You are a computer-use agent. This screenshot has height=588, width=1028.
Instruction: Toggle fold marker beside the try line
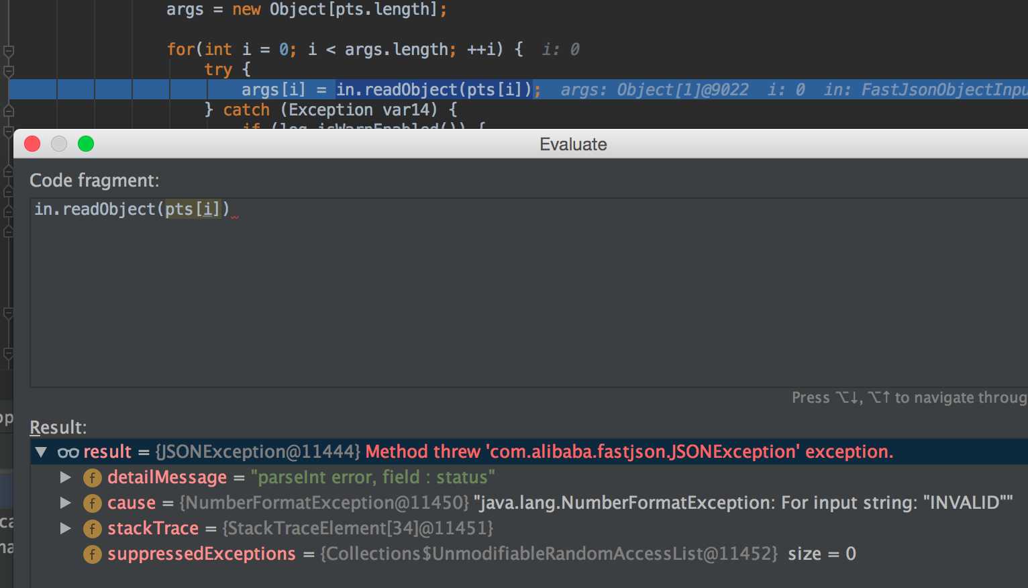pyautogui.click(x=9, y=71)
